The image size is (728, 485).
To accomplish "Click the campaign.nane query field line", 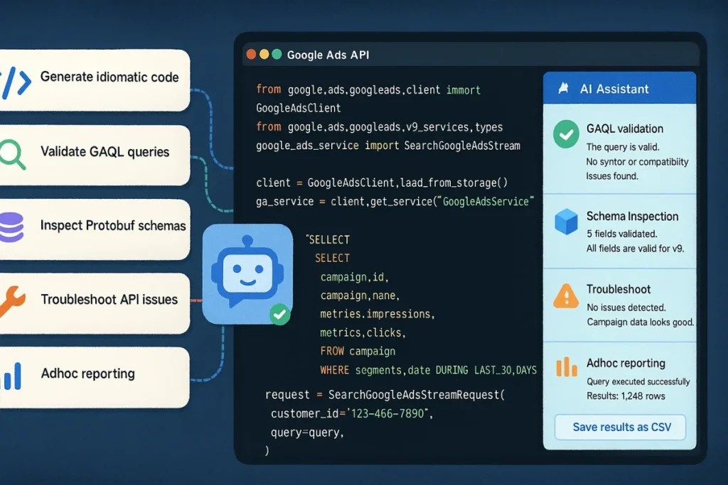I will tap(360, 295).
